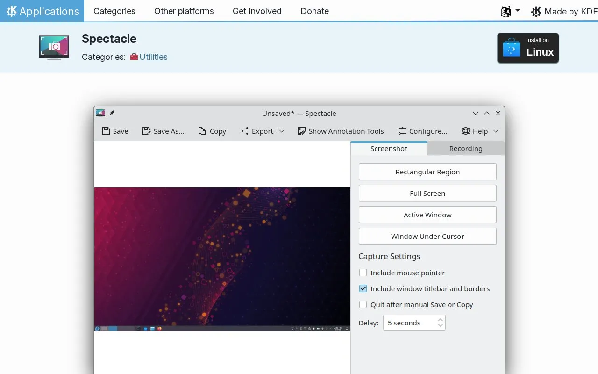Click the Help lifebuoy icon
The image size is (598, 374).
pyautogui.click(x=466, y=131)
